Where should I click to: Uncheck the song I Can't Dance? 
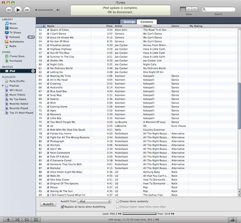coord(48,34)
